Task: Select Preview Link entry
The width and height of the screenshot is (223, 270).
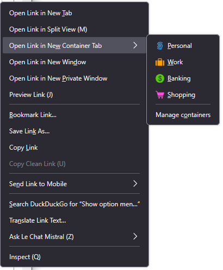Action: tap(75, 95)
